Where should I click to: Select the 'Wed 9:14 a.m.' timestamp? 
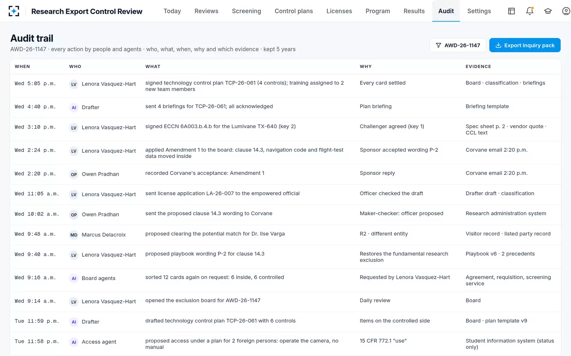pos(35,301)
